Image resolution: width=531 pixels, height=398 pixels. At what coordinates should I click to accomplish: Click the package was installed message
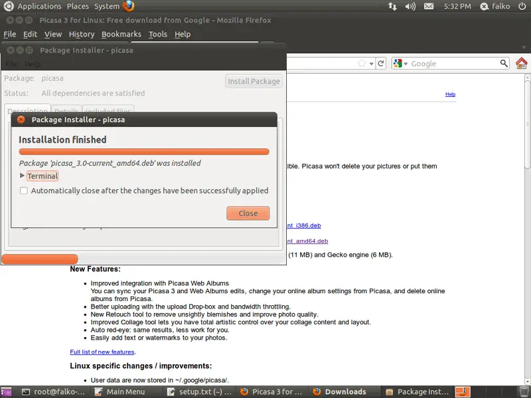(x=110, y=163)
